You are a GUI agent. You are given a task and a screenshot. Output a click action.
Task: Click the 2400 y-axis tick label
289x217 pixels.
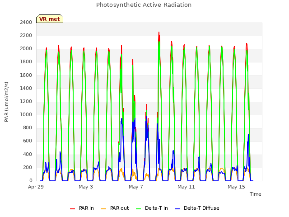coord(26,22)
